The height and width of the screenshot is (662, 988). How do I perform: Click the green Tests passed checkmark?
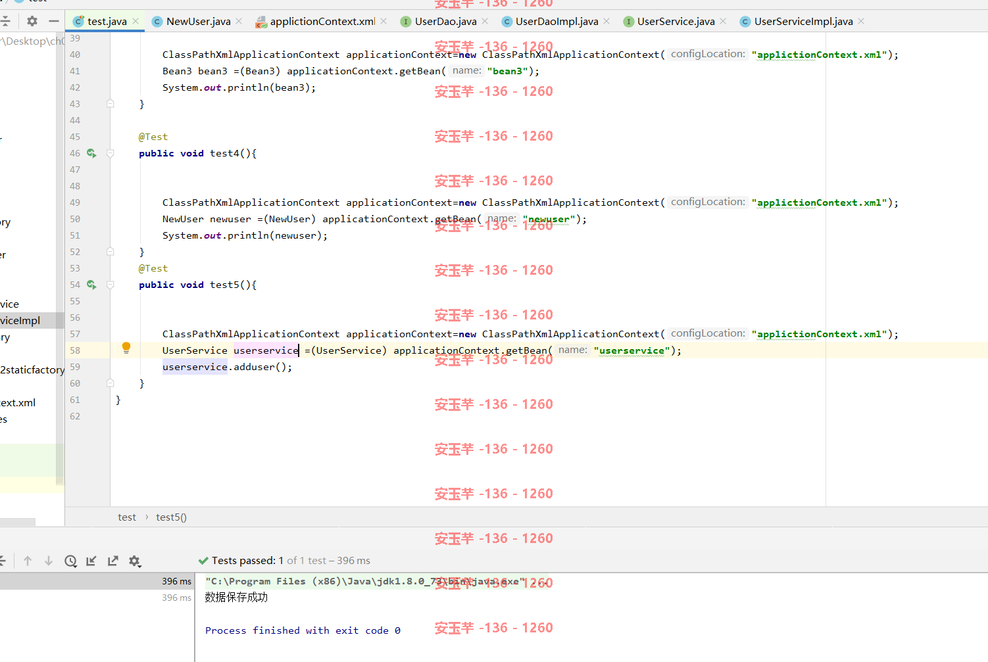pos(203,561)
